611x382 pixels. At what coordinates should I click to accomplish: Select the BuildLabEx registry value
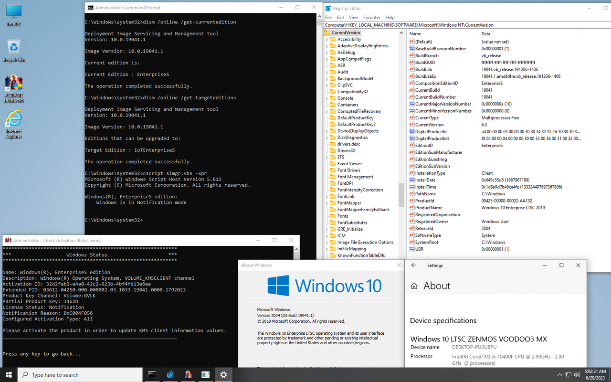pos(426,76)
